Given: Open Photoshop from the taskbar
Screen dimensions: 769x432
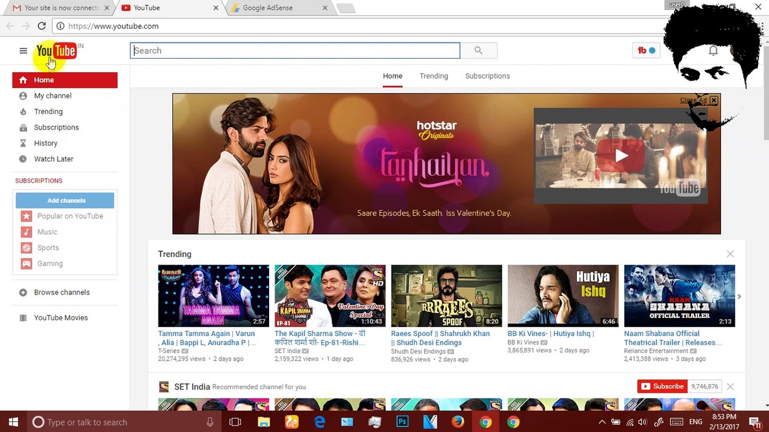Looking at the screenshot, I should click(403, 422).
